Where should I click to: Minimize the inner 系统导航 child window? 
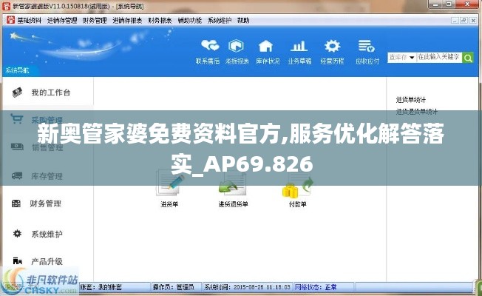pyautogui.click(x=455, y=21)
